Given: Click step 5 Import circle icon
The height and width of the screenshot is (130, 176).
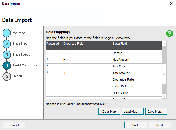Looking at the screenshot, I should (7, 76).
